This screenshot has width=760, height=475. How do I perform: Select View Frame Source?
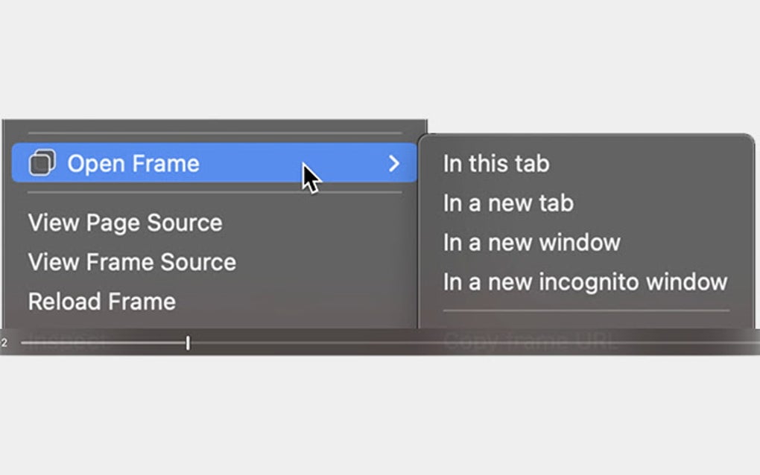131,262
